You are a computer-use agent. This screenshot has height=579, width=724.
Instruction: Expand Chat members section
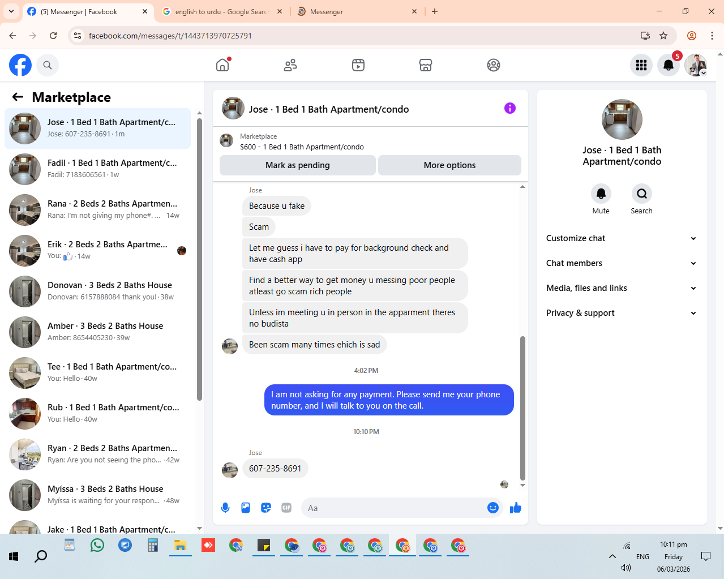622,263
